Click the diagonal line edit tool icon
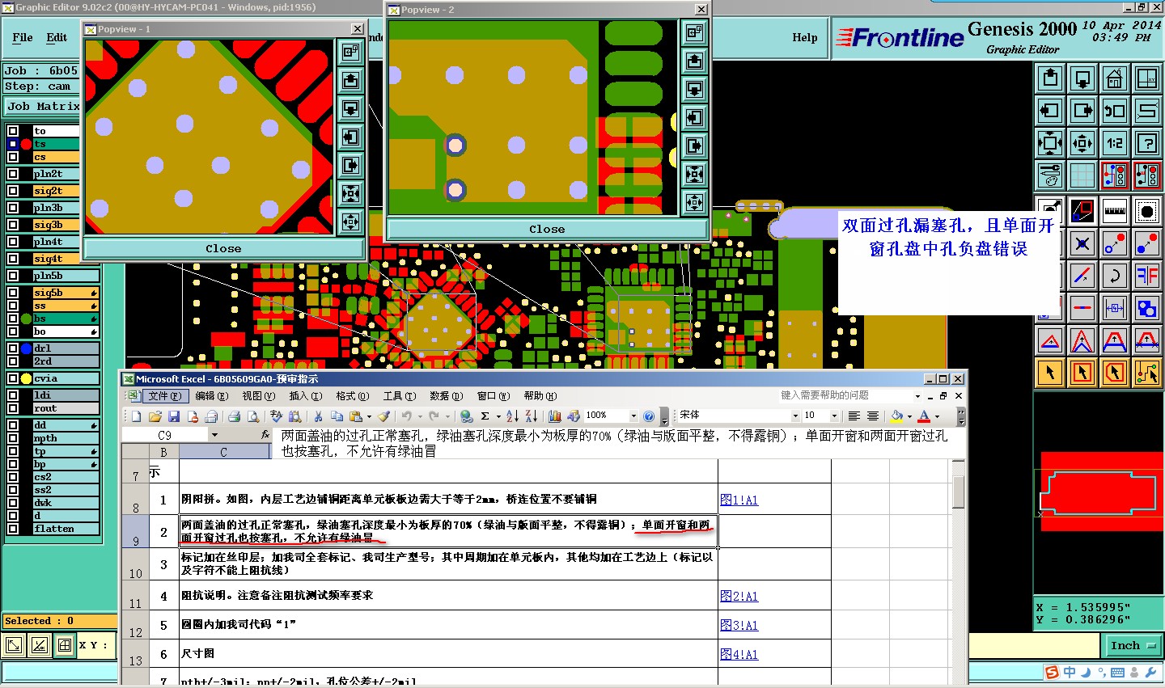This screenshot has height=688, width=1165. click(1082, 276)
